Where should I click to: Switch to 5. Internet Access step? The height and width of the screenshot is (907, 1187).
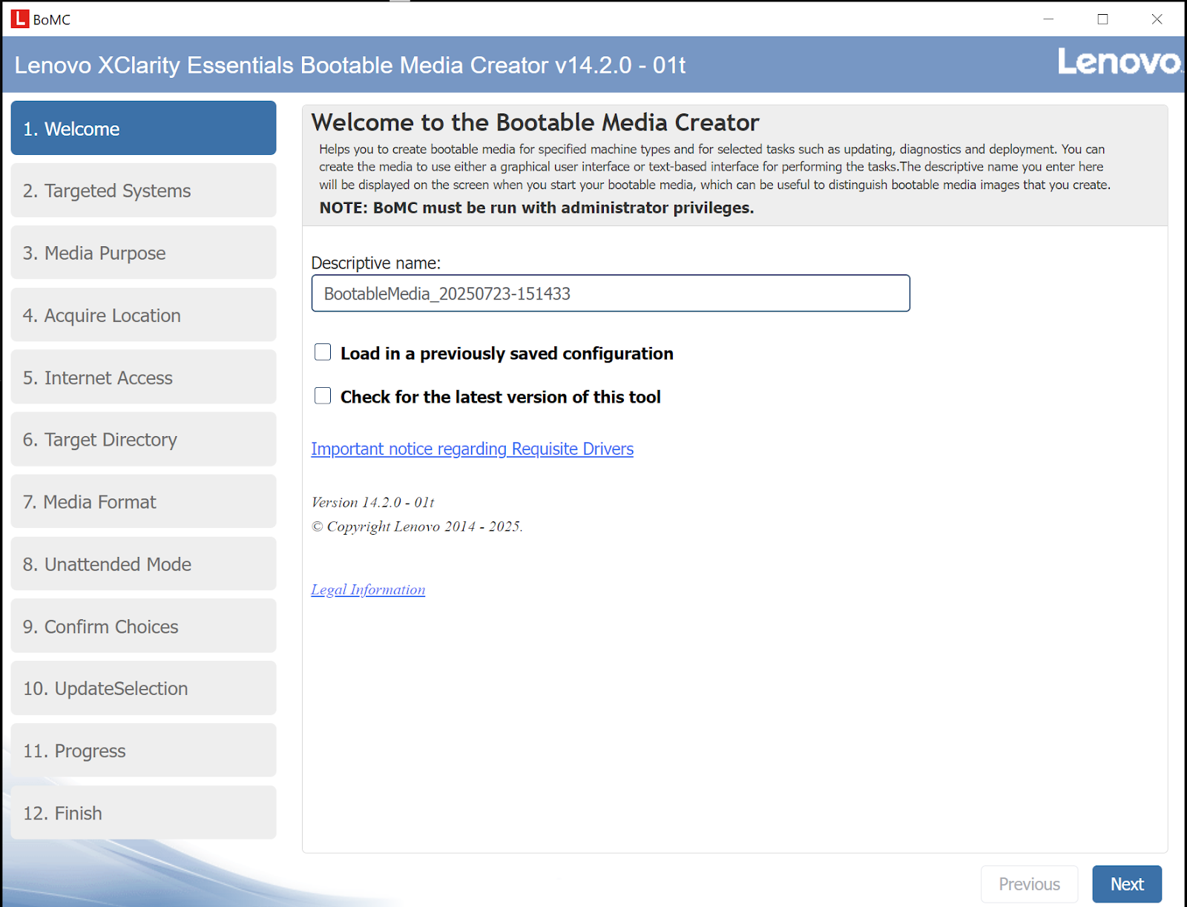tap(143, 377)
